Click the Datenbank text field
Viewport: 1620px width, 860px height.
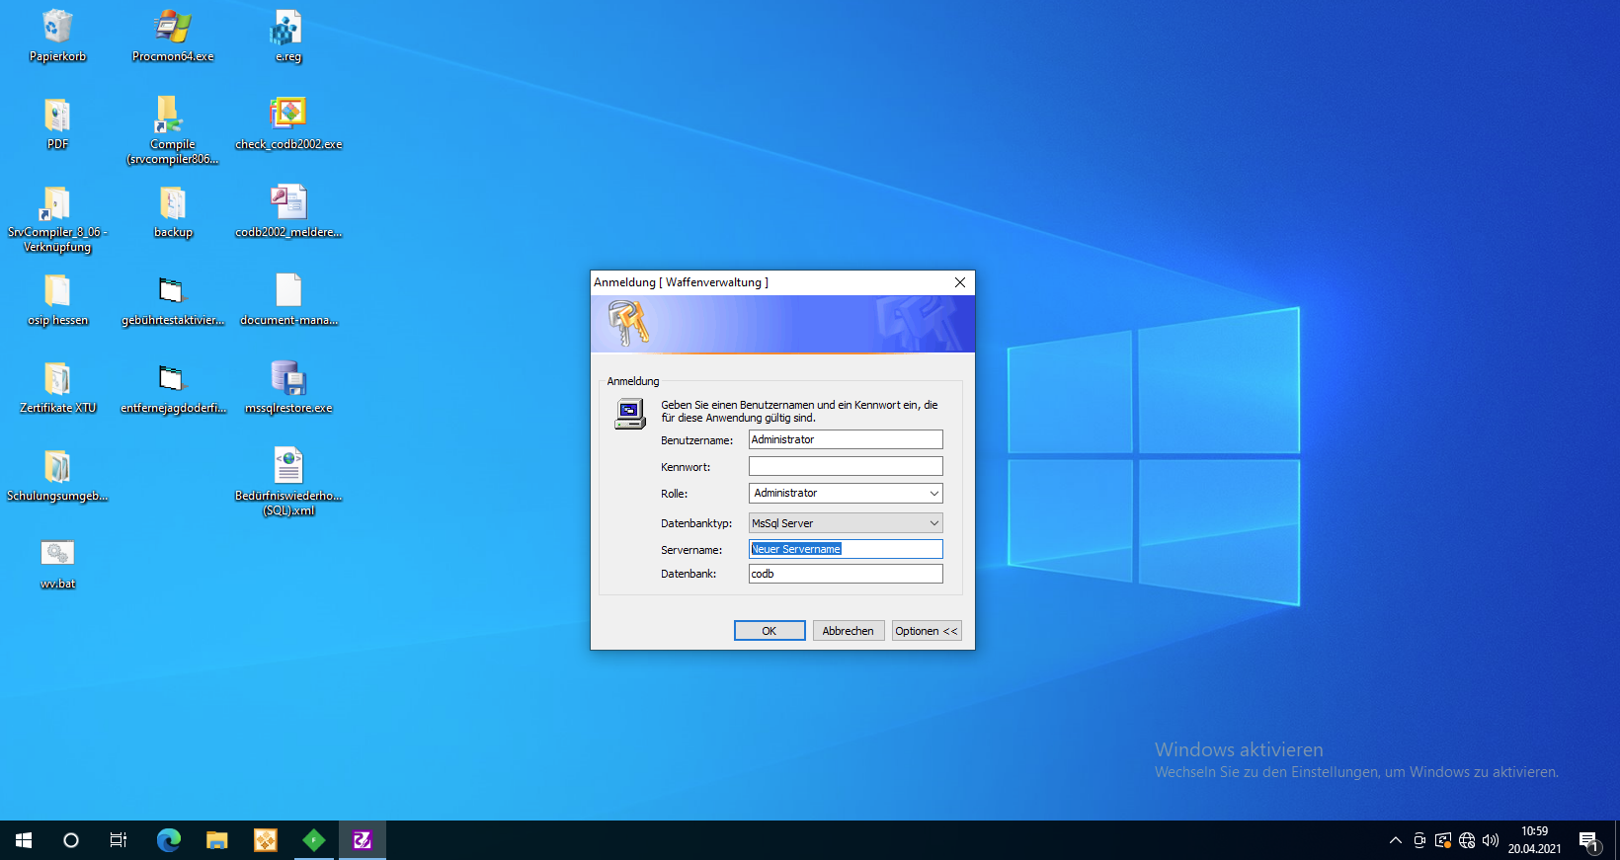(x=846, y=574)
